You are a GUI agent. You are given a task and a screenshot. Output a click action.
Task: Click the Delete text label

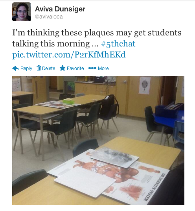(x=49, y=68)
